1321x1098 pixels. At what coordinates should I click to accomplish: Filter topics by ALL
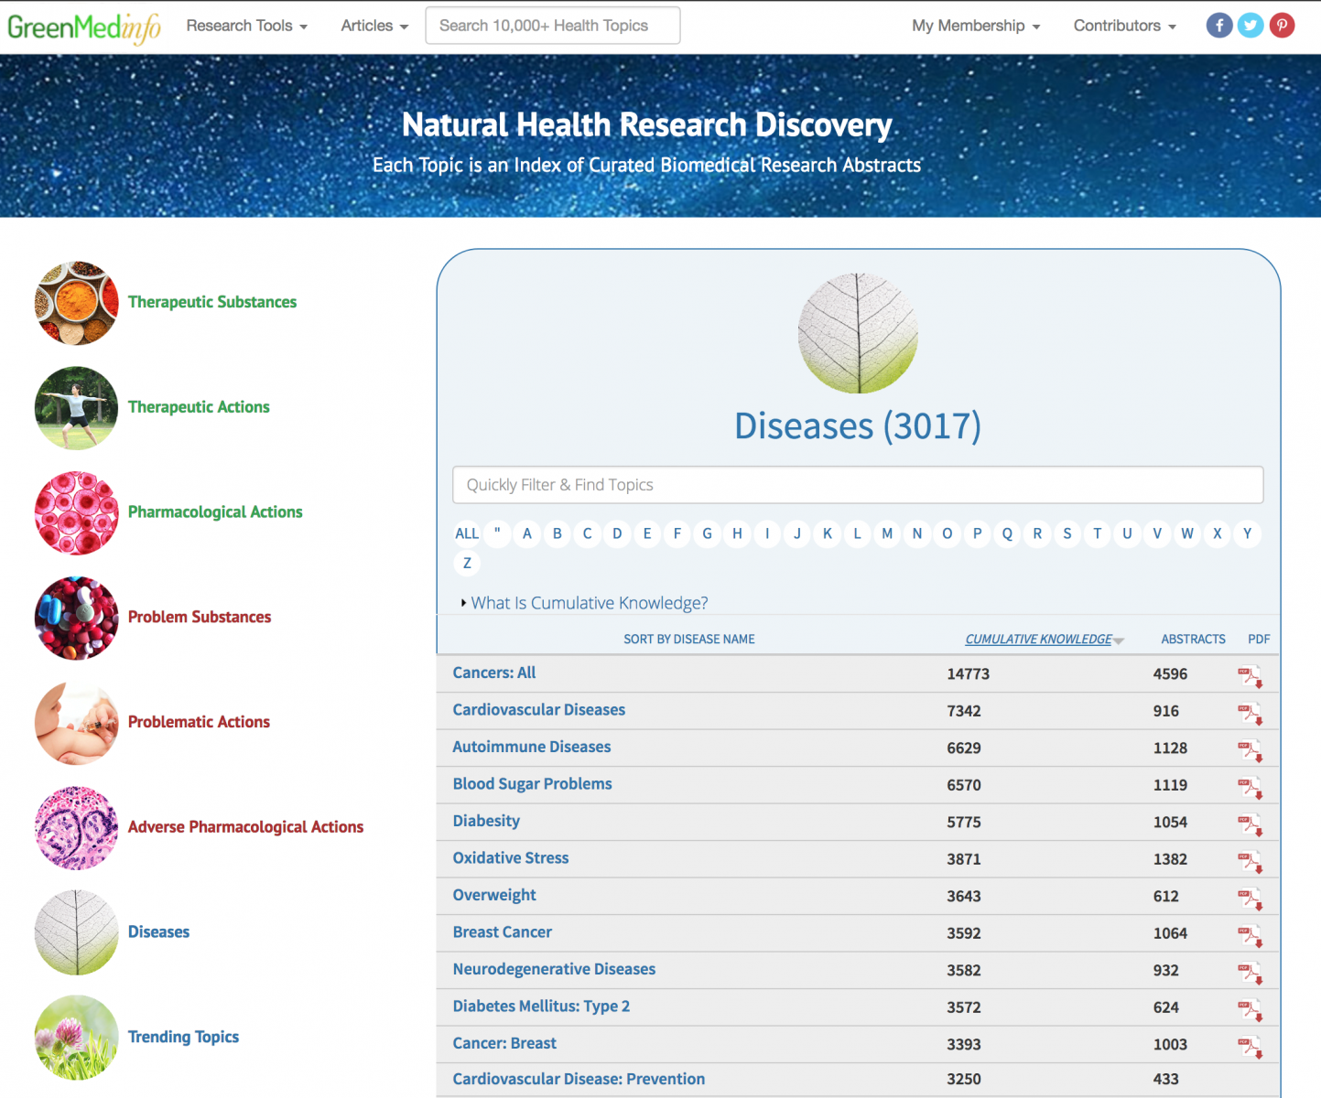467,533
